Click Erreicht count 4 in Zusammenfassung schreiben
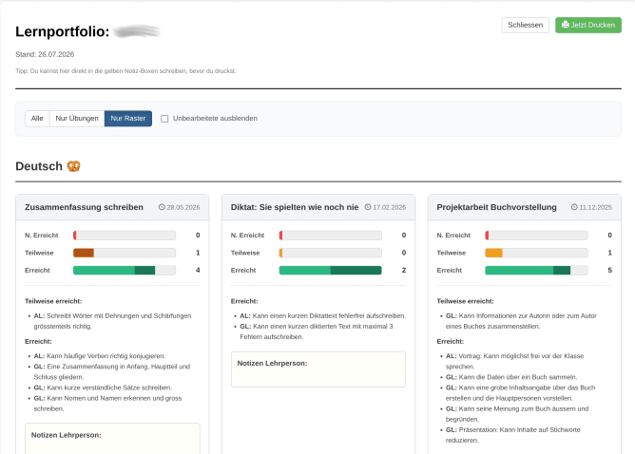 click(198, 271)
